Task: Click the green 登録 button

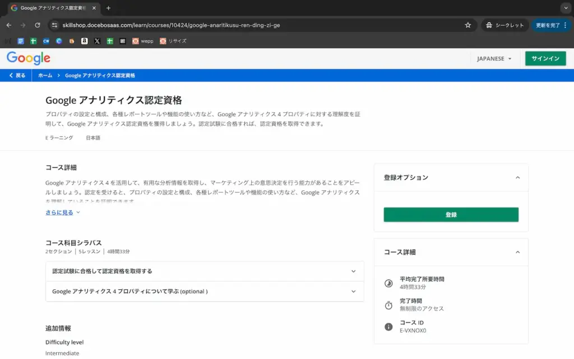Action: tap(451, 215)
